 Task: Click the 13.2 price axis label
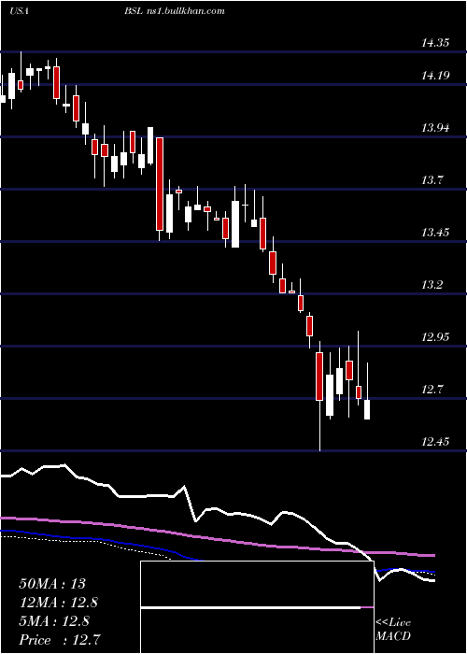click(432, 285)
